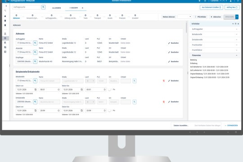Go to the Finanzen step tab
The height and width of the screenshot is (162, 243).
tap(122, 17)
